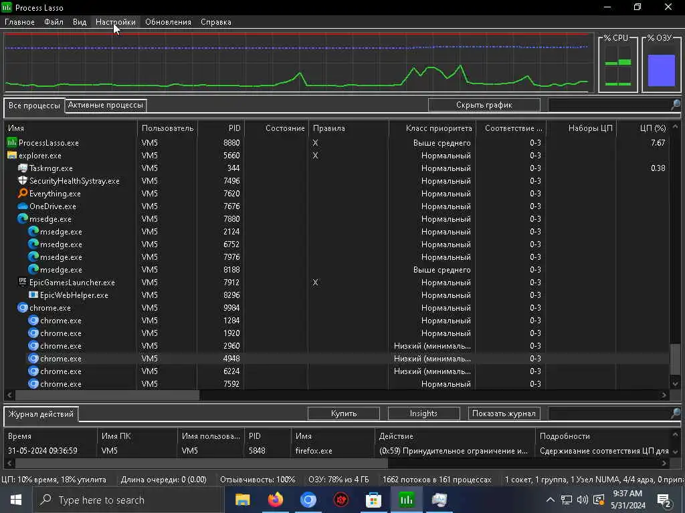The width and height of the screenshot is (685, 513).
Task: Sort by the ЦП (%) column header
Action: 643,128
